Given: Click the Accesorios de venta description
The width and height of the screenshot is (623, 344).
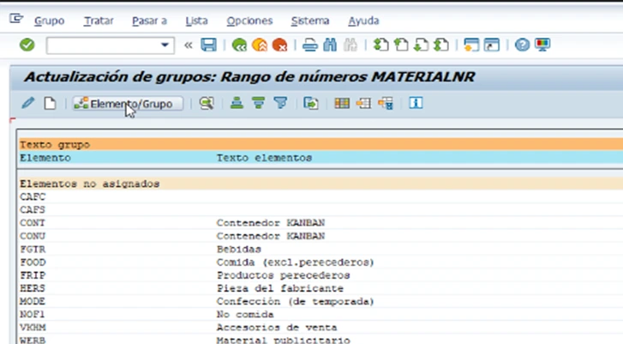Looking at the screenshot, I should 277,328.
